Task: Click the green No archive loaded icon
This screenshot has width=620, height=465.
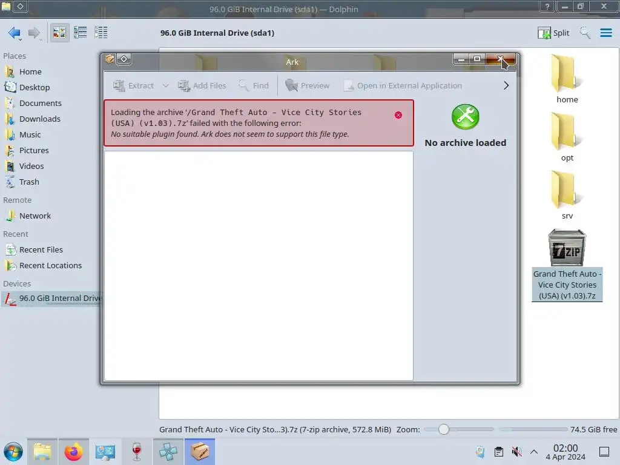Action: (x=466, y=117)
